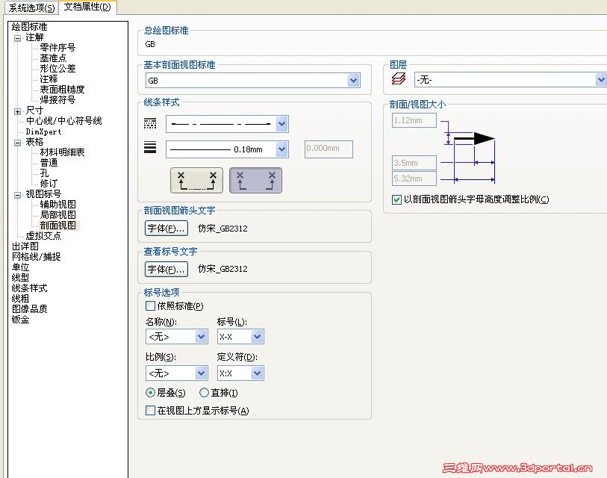This screenshot has height=478, width=607.
Task: Click the line thickness icon
Action: coord(150,147)
